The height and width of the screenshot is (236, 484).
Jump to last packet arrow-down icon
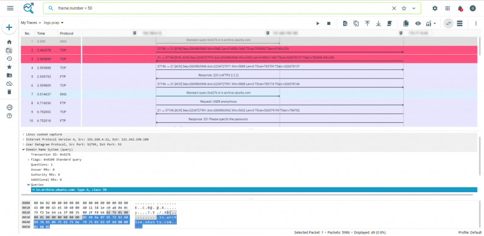379,23
